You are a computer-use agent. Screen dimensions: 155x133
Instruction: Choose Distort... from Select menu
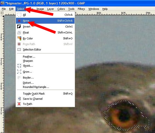tap(45, 83)
